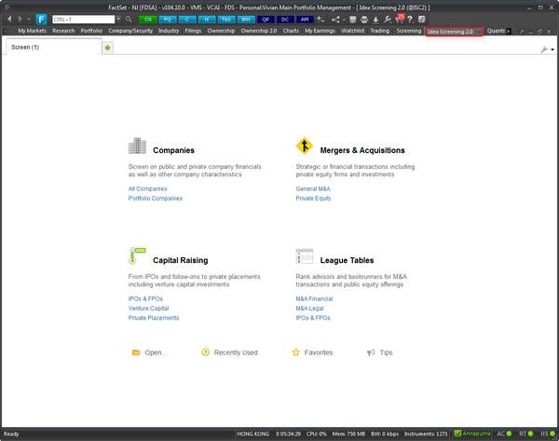The width and height of the screenshot is (559, 441).
Task: Click the DC shortcut button
Action: pyautogui.click(x=285, y=20)
